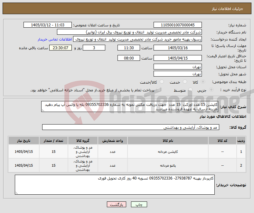Click the تاریخ نیاز column header
This screenshot has width=254, height=213.
(x=24, y=141)
